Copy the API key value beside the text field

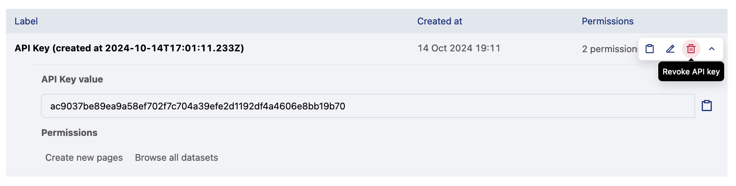tap(707, 106)
